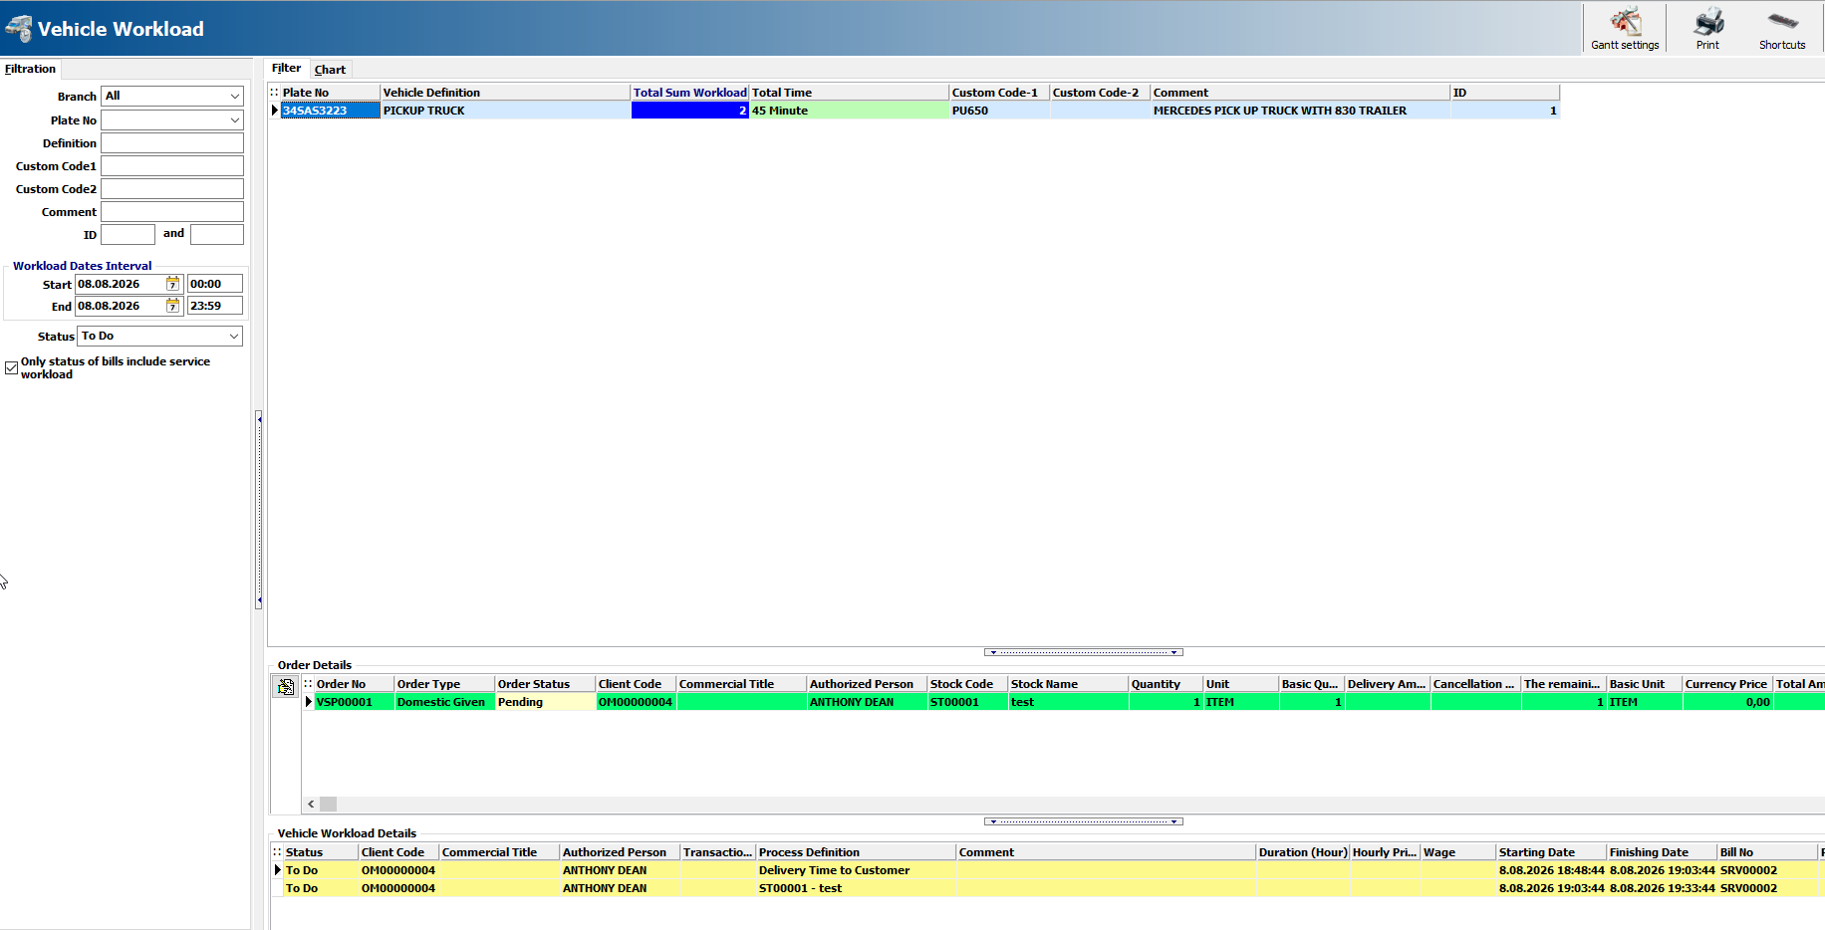The image size is (1825, 930).
Task: Switch to the Filter tab
Action: tap(286, 69)
